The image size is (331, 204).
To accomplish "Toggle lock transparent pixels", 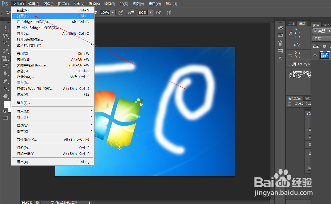I will coord(325,47).
